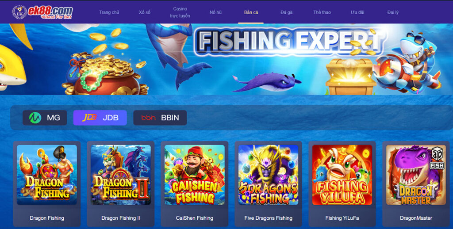The image size is (453, 229).
Task: Launch the Dragon Fishing II game image
Action: click(x=121, y=175)
